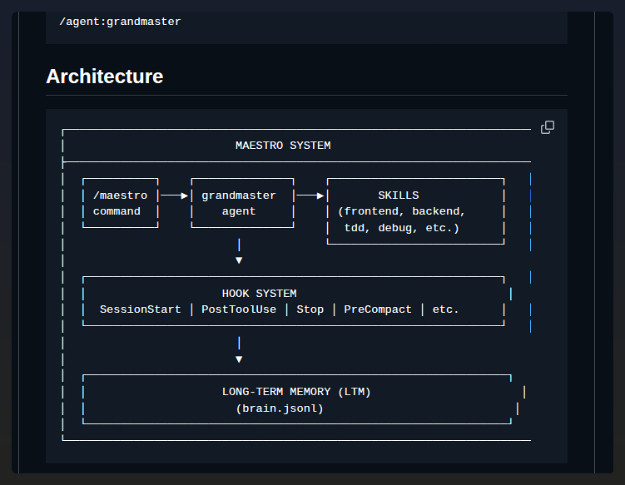Click the /maestro text in diagram
The height and width of the screenshot is (485, 625).
tap(120, 195)
